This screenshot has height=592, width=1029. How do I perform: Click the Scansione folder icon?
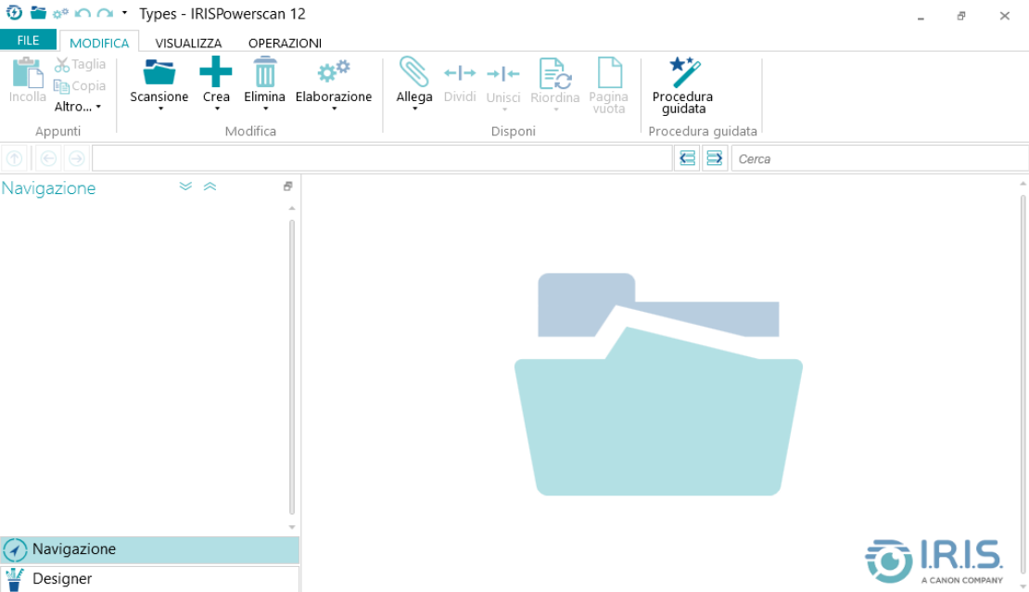159,71
